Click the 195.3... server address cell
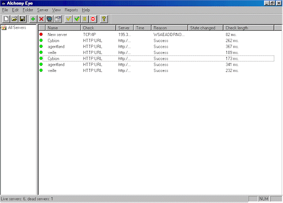Viewport: 283px width, 203px height. (124, 34)
